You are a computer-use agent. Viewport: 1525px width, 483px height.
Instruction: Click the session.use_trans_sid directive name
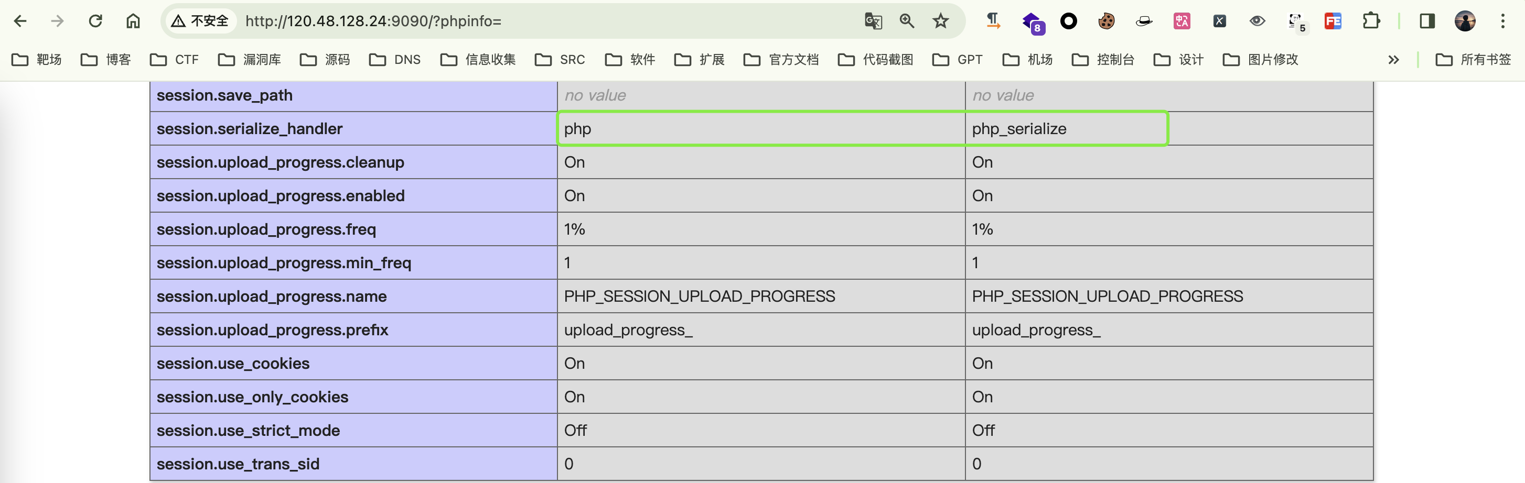[238, 464]
